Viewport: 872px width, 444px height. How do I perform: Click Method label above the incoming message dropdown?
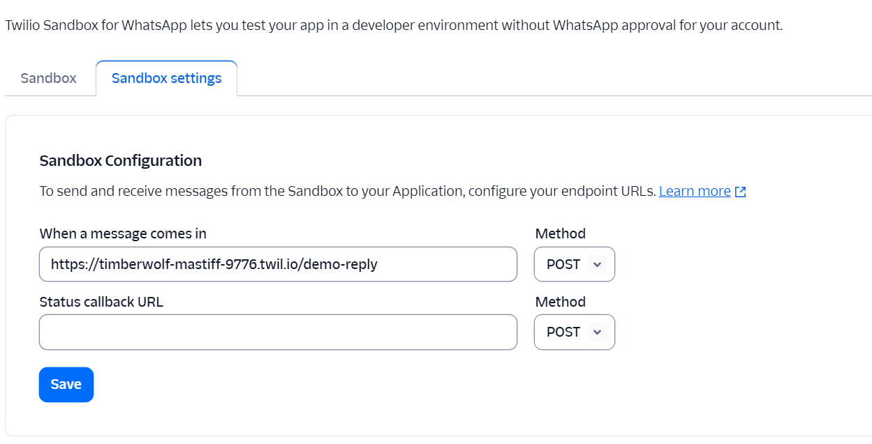[560, 234]
